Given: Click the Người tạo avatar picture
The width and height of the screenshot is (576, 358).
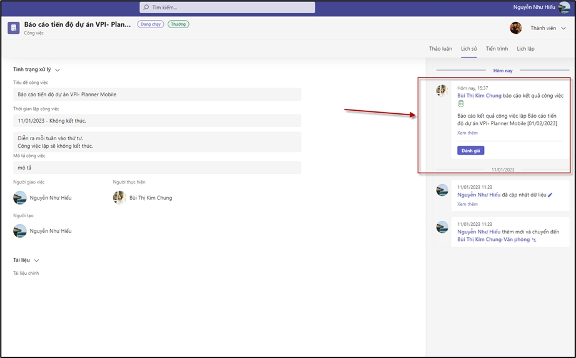Looking at the screenshot, I should click(20, 231).
